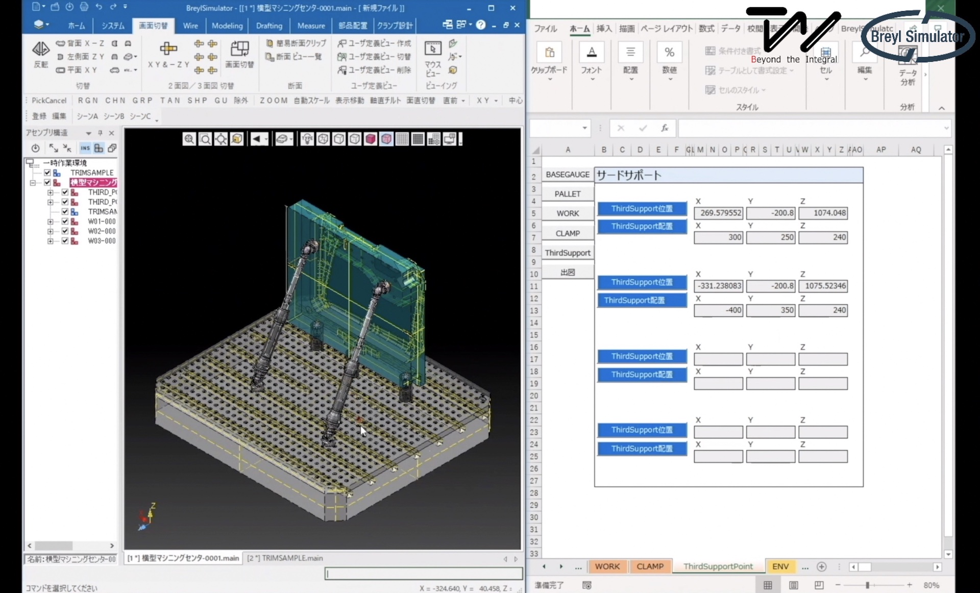The image size is (980, 593).
Task: Click the Excel zoom slider handle
Action: (867, 585)
